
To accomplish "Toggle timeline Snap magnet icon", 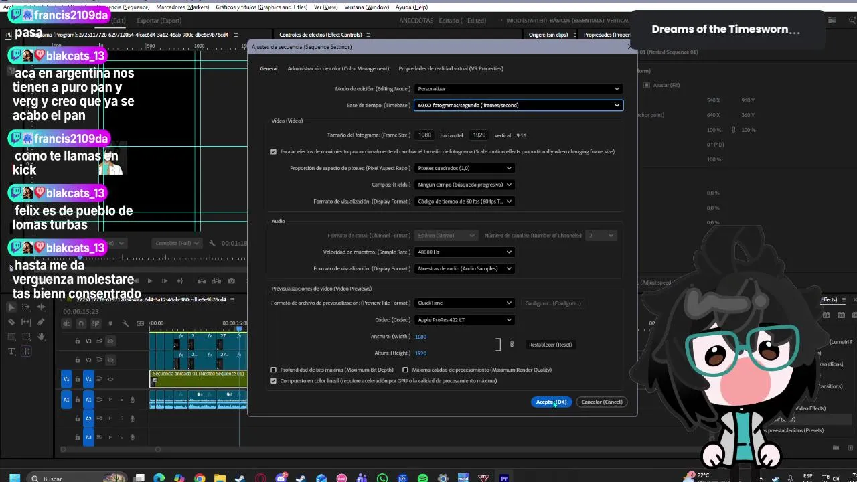I will pos(81,323).
